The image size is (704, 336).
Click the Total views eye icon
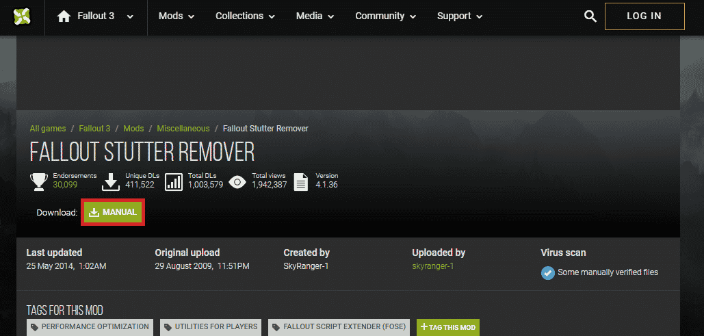(237, 182)
